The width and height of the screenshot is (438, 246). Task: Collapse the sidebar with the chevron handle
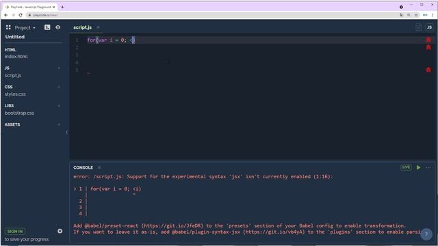(x=67, y=132)
